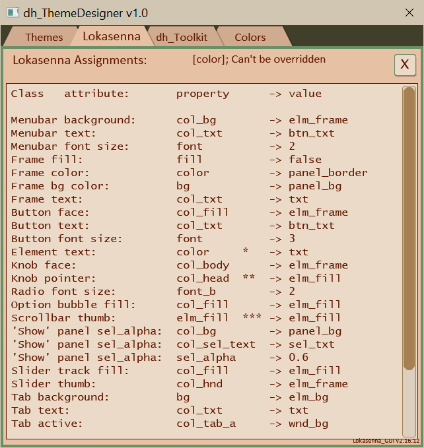
Task: Click the 'sel_alpha' property name
Action: (206, 358)
